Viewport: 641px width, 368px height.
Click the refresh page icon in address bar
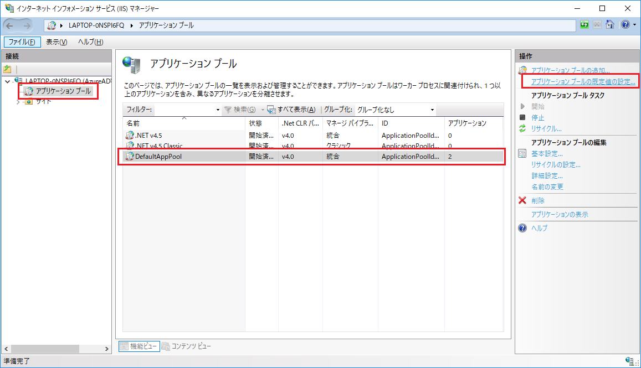click(584, 24)
